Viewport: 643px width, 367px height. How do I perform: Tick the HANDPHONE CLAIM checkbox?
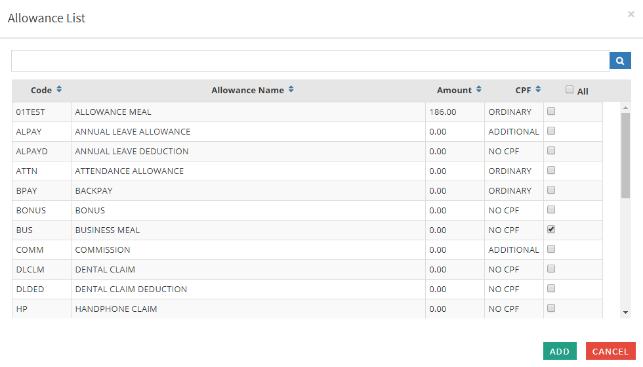pyautogui.click(x=551, y=309)
